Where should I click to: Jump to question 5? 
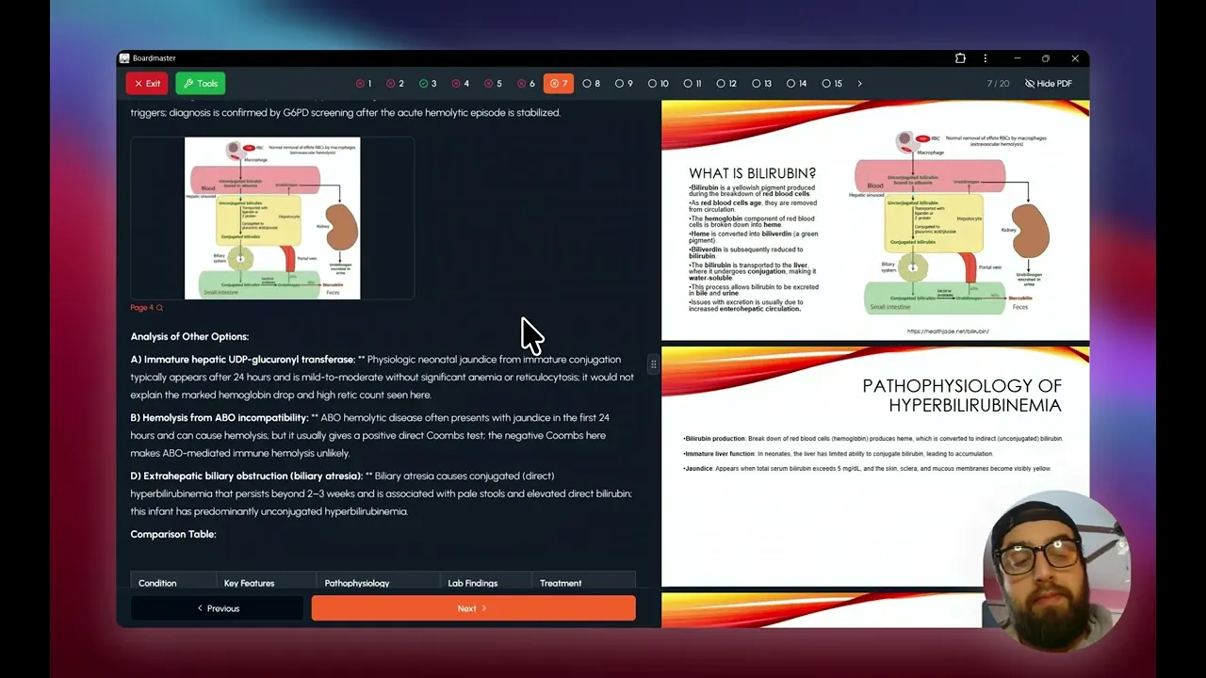point(493,84)
